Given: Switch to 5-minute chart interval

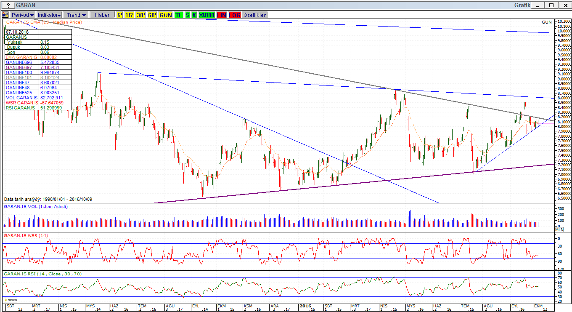Looking at the screenshot, I should [x=120, y=15].
